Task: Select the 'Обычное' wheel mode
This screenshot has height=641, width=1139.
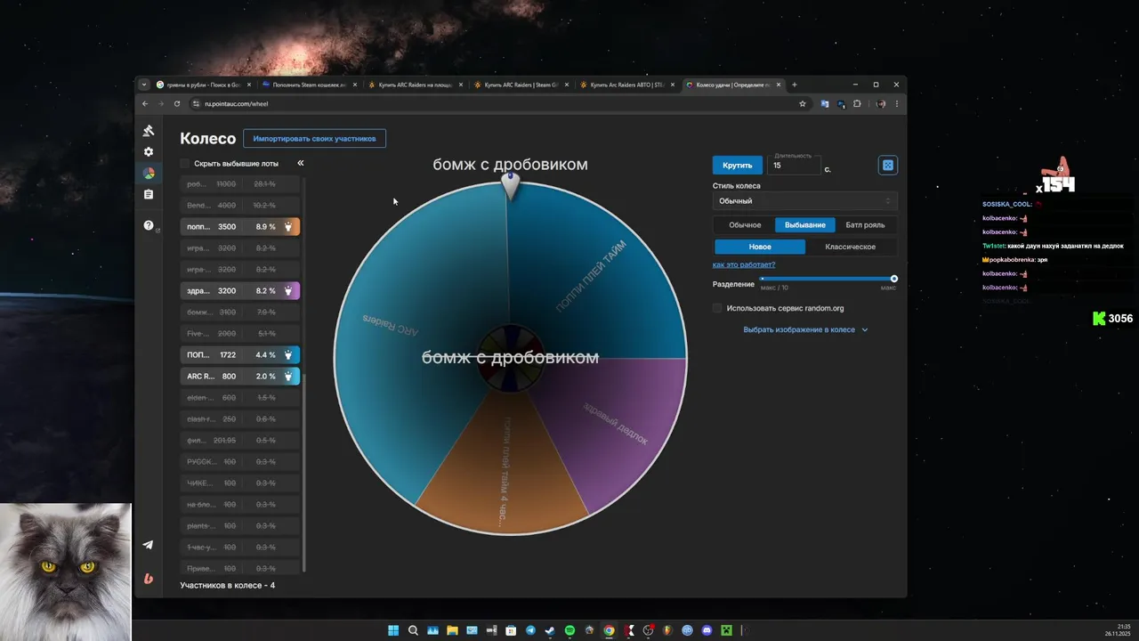Action: point(745,225)
